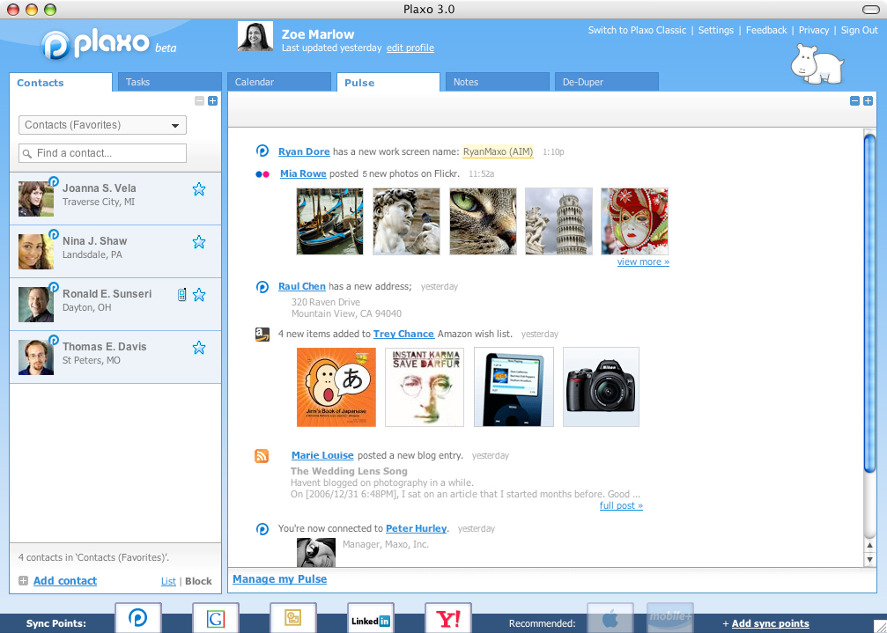Open Ryan Dore's profile link
The width and height of the screenshot is (887, 633).
pos(304,151)
